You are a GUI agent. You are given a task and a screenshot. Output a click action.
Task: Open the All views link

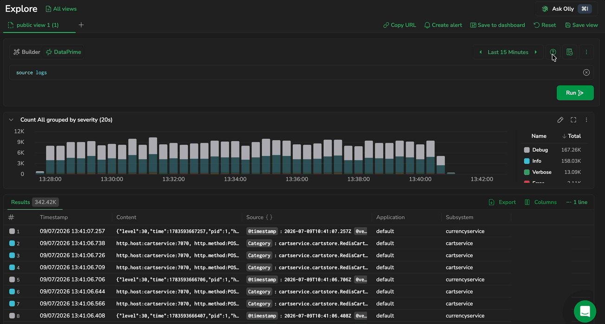[61, 9]
